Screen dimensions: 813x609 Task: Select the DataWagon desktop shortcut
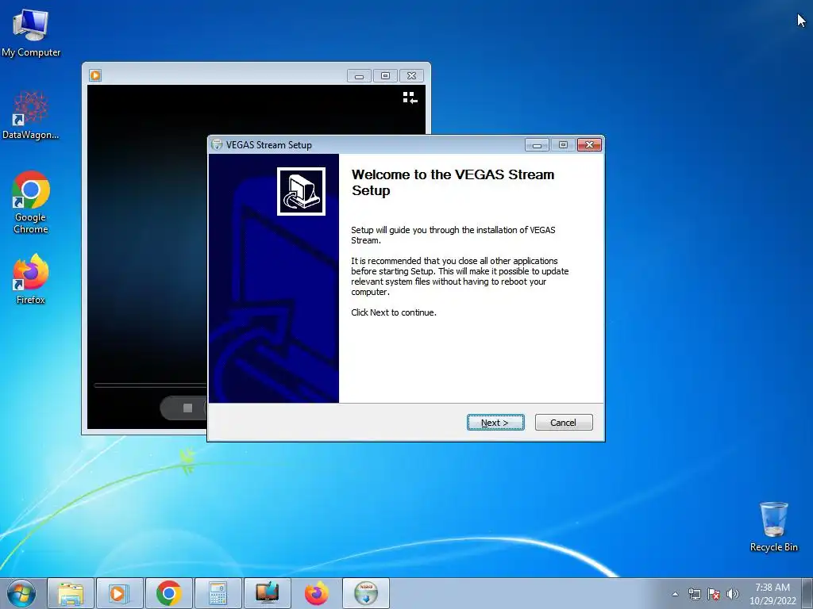(x=31, y=116)
